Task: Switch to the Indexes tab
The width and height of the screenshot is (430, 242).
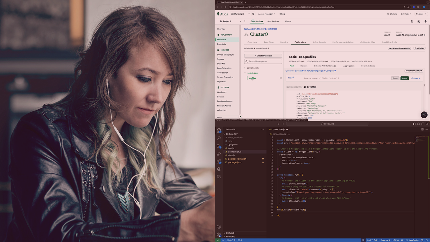Action: [x=304, y=66]
